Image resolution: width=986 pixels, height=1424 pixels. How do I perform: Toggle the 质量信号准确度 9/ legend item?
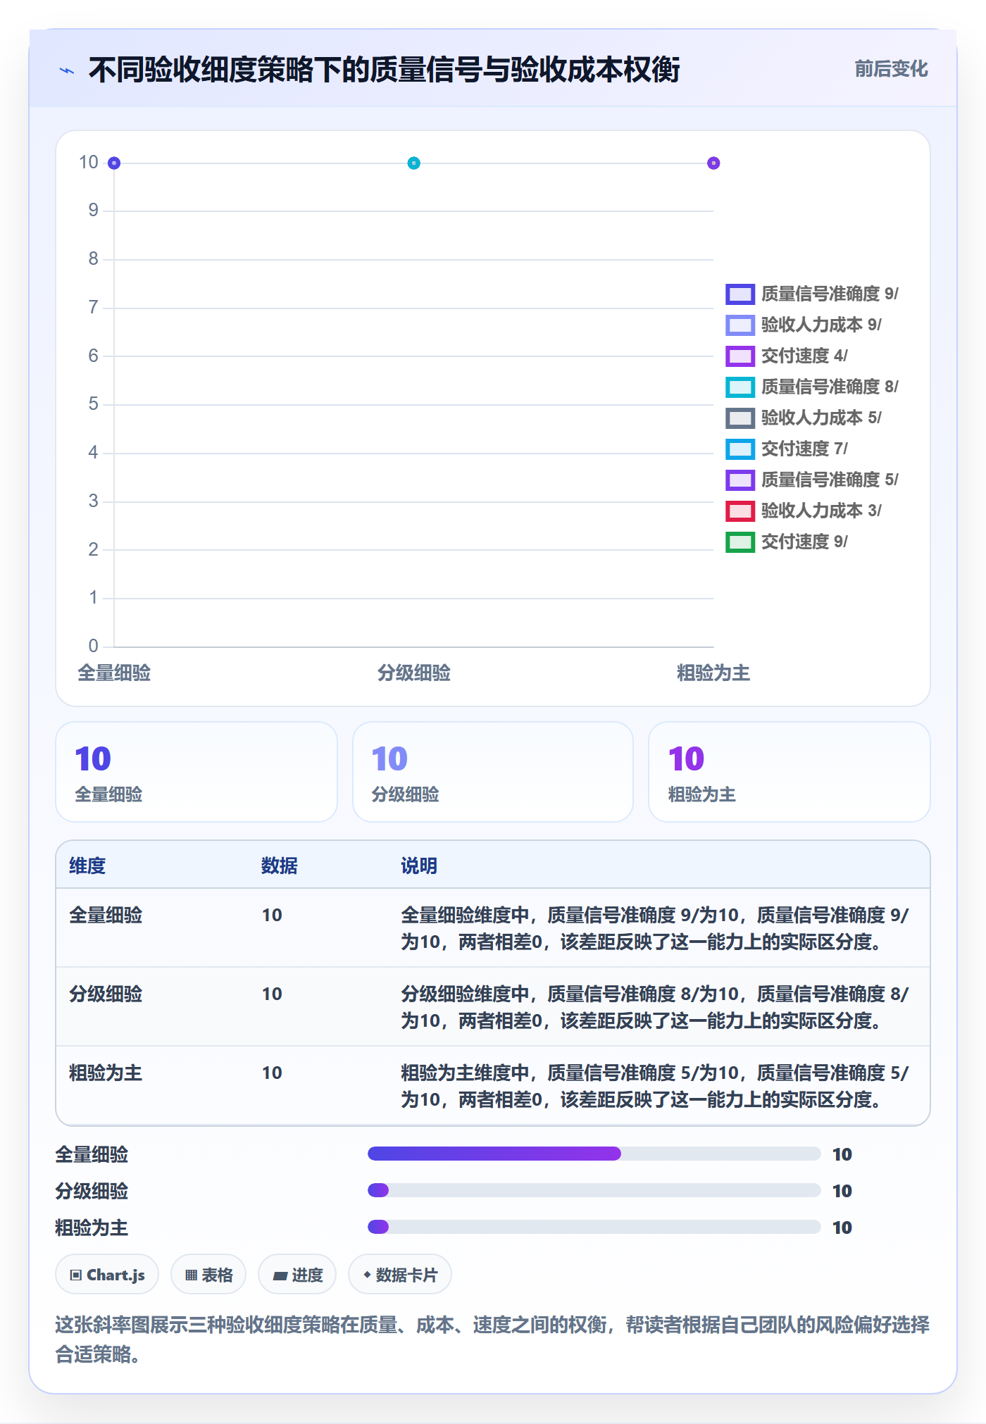pos(812,294)
